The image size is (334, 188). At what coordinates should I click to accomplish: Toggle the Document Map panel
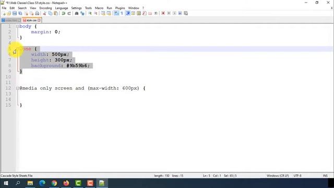click(x=139, y=14)
